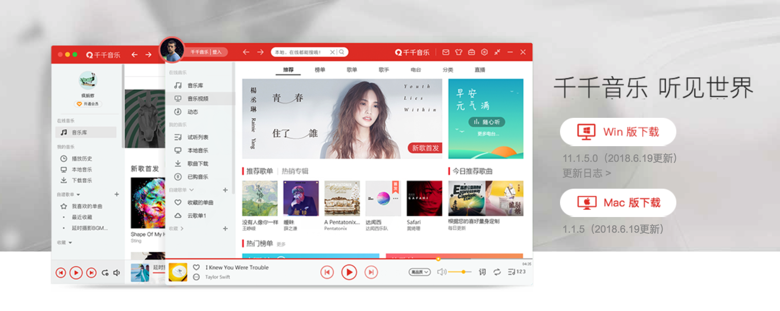Open 播放历史 in the Mac client sidebar
The width and height of the screenshot is (780, 311).
click(x=82, y=158)
